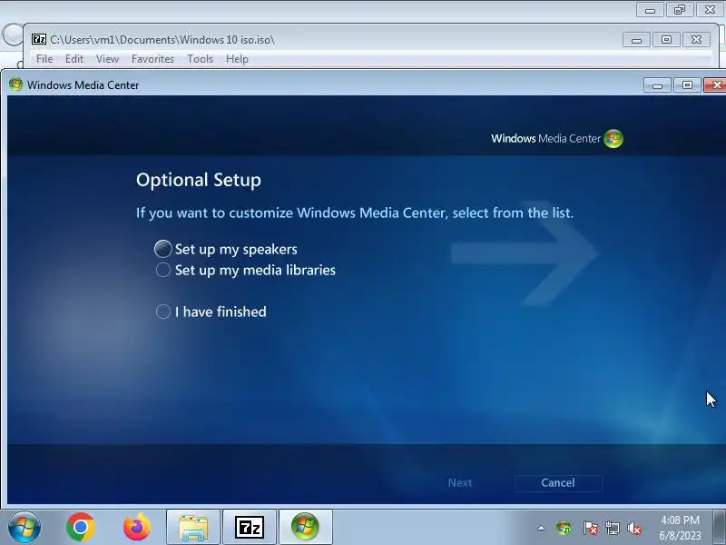Viewport: 726px width, 545px height.
Task: Open the clock showing 4:08 PM
Action: (680, 528)
